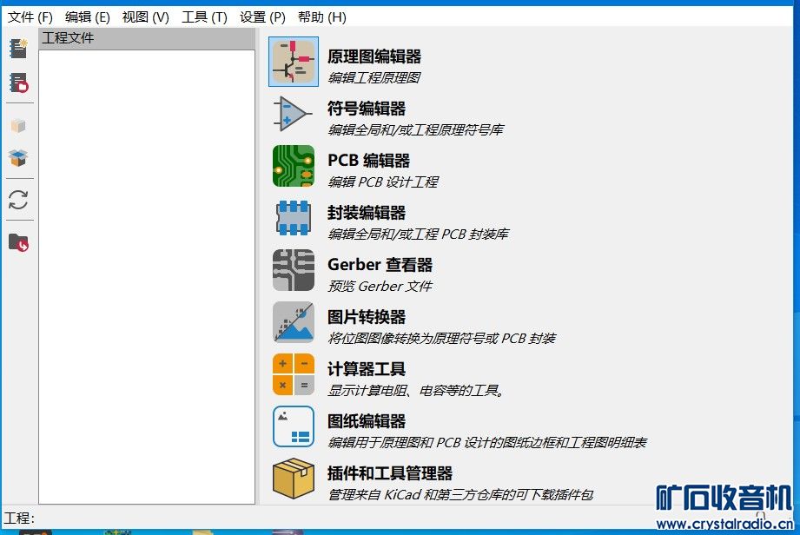The width and height of the screenshot is (800, 535).
Task: Launch the footprint editor chip icon
Action: (x=294, y=218)
